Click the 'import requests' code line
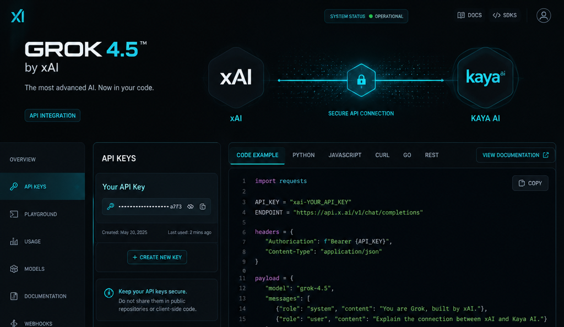 281,181
